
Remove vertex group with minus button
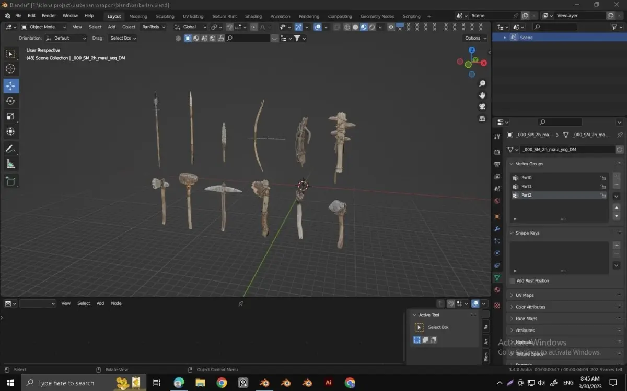(616, 185)
